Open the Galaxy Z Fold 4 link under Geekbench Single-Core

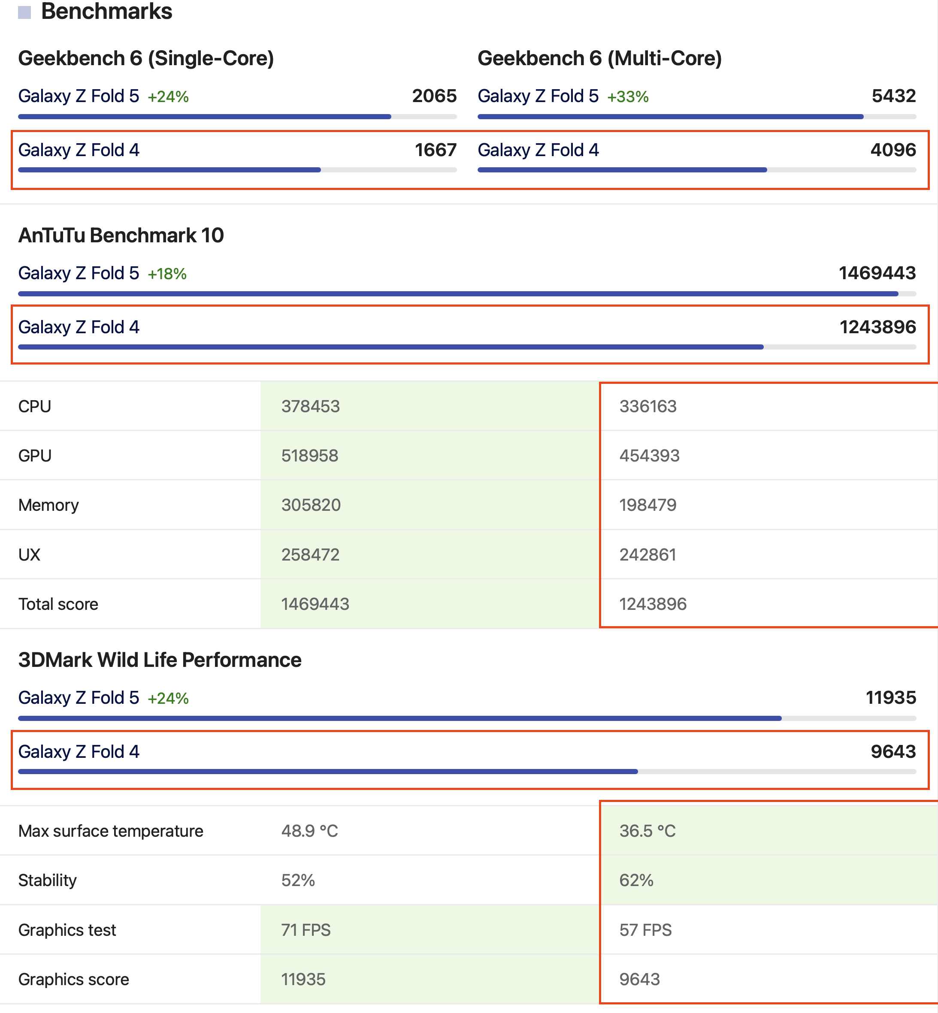click(79, 150)
